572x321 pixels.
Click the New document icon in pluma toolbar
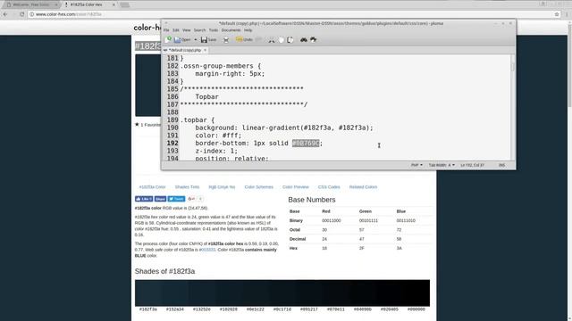(168, 39)
